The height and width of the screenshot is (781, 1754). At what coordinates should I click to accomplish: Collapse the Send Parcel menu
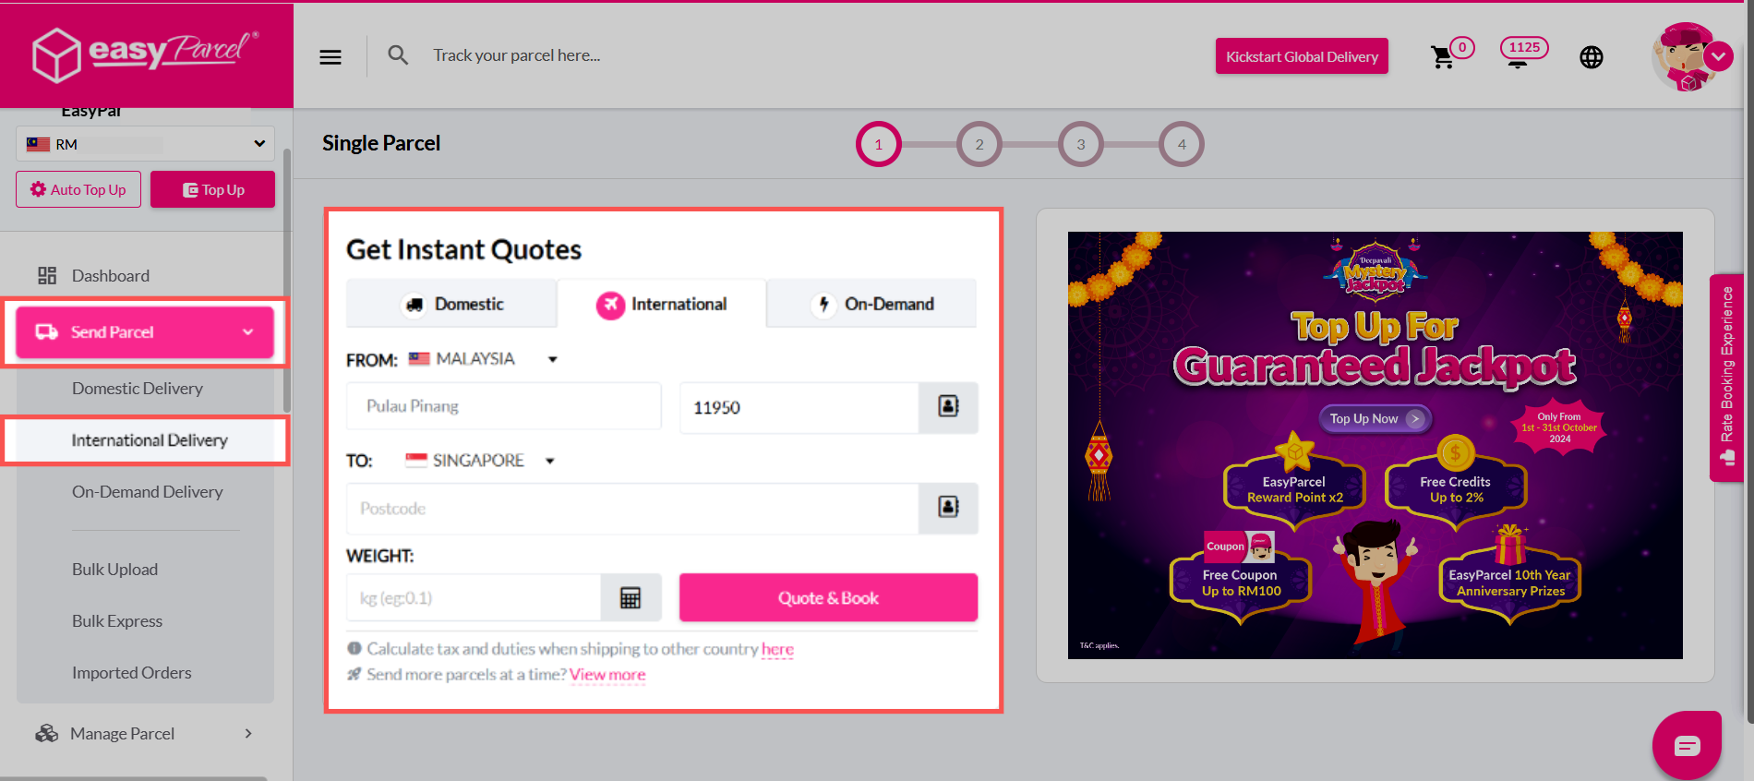(x=145, y=332)
